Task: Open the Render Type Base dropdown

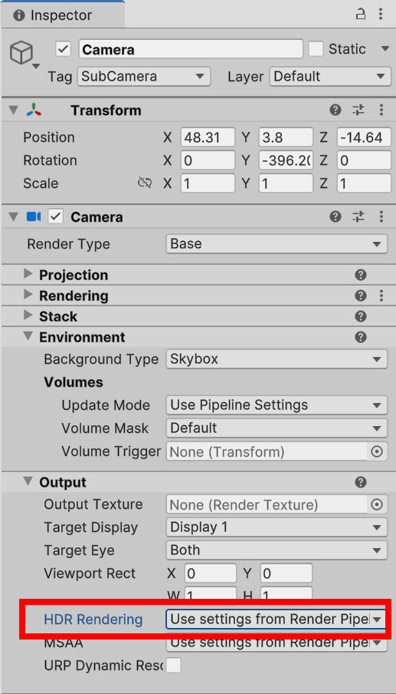Action: click(277, 244)
